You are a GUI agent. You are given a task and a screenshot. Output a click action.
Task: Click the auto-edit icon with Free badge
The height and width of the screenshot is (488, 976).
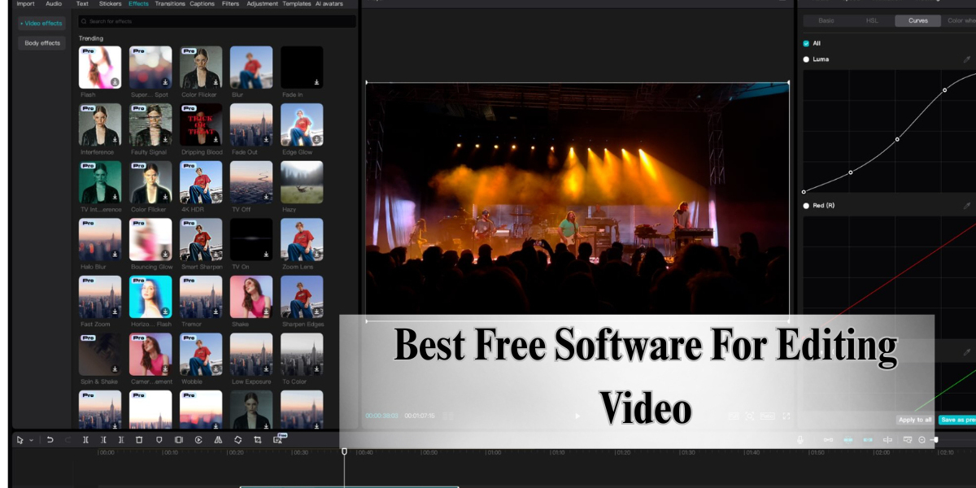pos(279,439)
